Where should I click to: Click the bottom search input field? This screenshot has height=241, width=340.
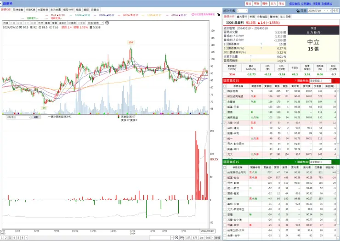click(x=160, y=238)
